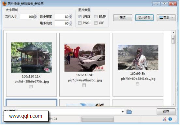Increase the 最小宽度 minimum width value
This screenshot has width=180, height=125.
coord(70,15)
